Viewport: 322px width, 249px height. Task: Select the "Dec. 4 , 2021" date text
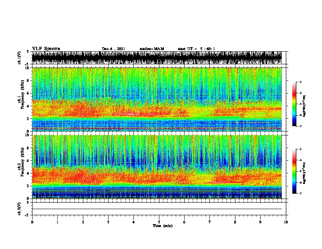pyautogui.click(x=113, y=49)
